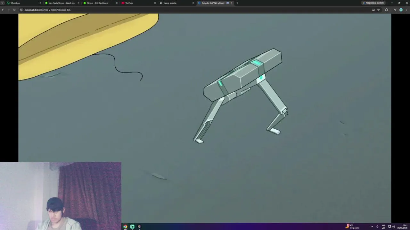Close the Rick y Morty episode tab
Image resolution: width=410 pixels, height=230 pixels.
(x=231, y=3)
